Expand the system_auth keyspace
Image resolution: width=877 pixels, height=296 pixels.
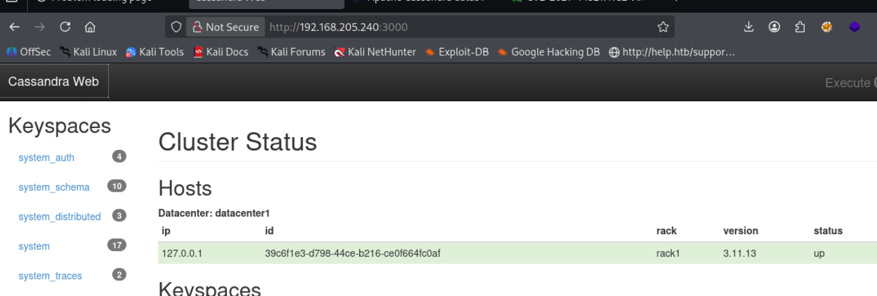pyautogui.click(x=46, y=158)
